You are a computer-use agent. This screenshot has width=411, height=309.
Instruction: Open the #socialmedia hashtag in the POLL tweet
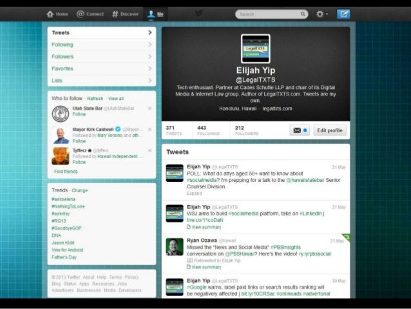(x=202, y=180)
